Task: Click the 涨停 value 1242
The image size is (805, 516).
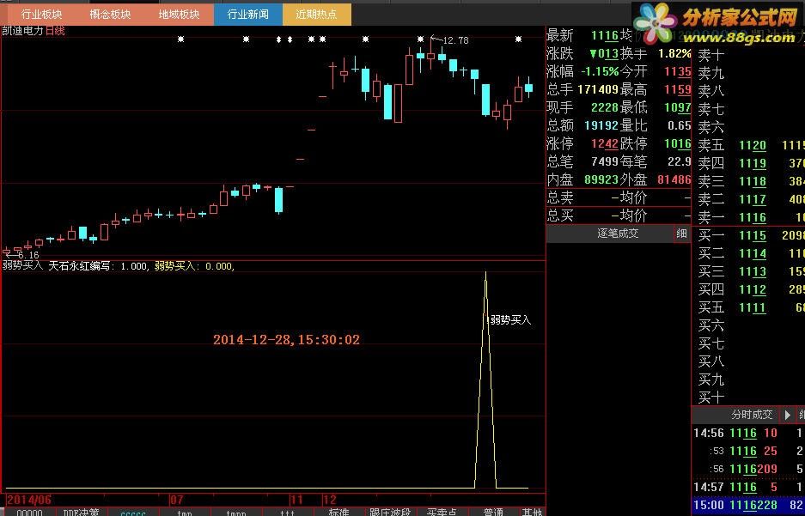Action: click(604, 143)
